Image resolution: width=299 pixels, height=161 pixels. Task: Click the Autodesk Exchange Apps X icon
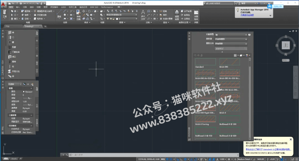point(258,3)
